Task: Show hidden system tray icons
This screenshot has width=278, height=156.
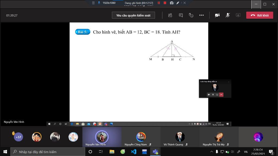Action: coord(211,152)
